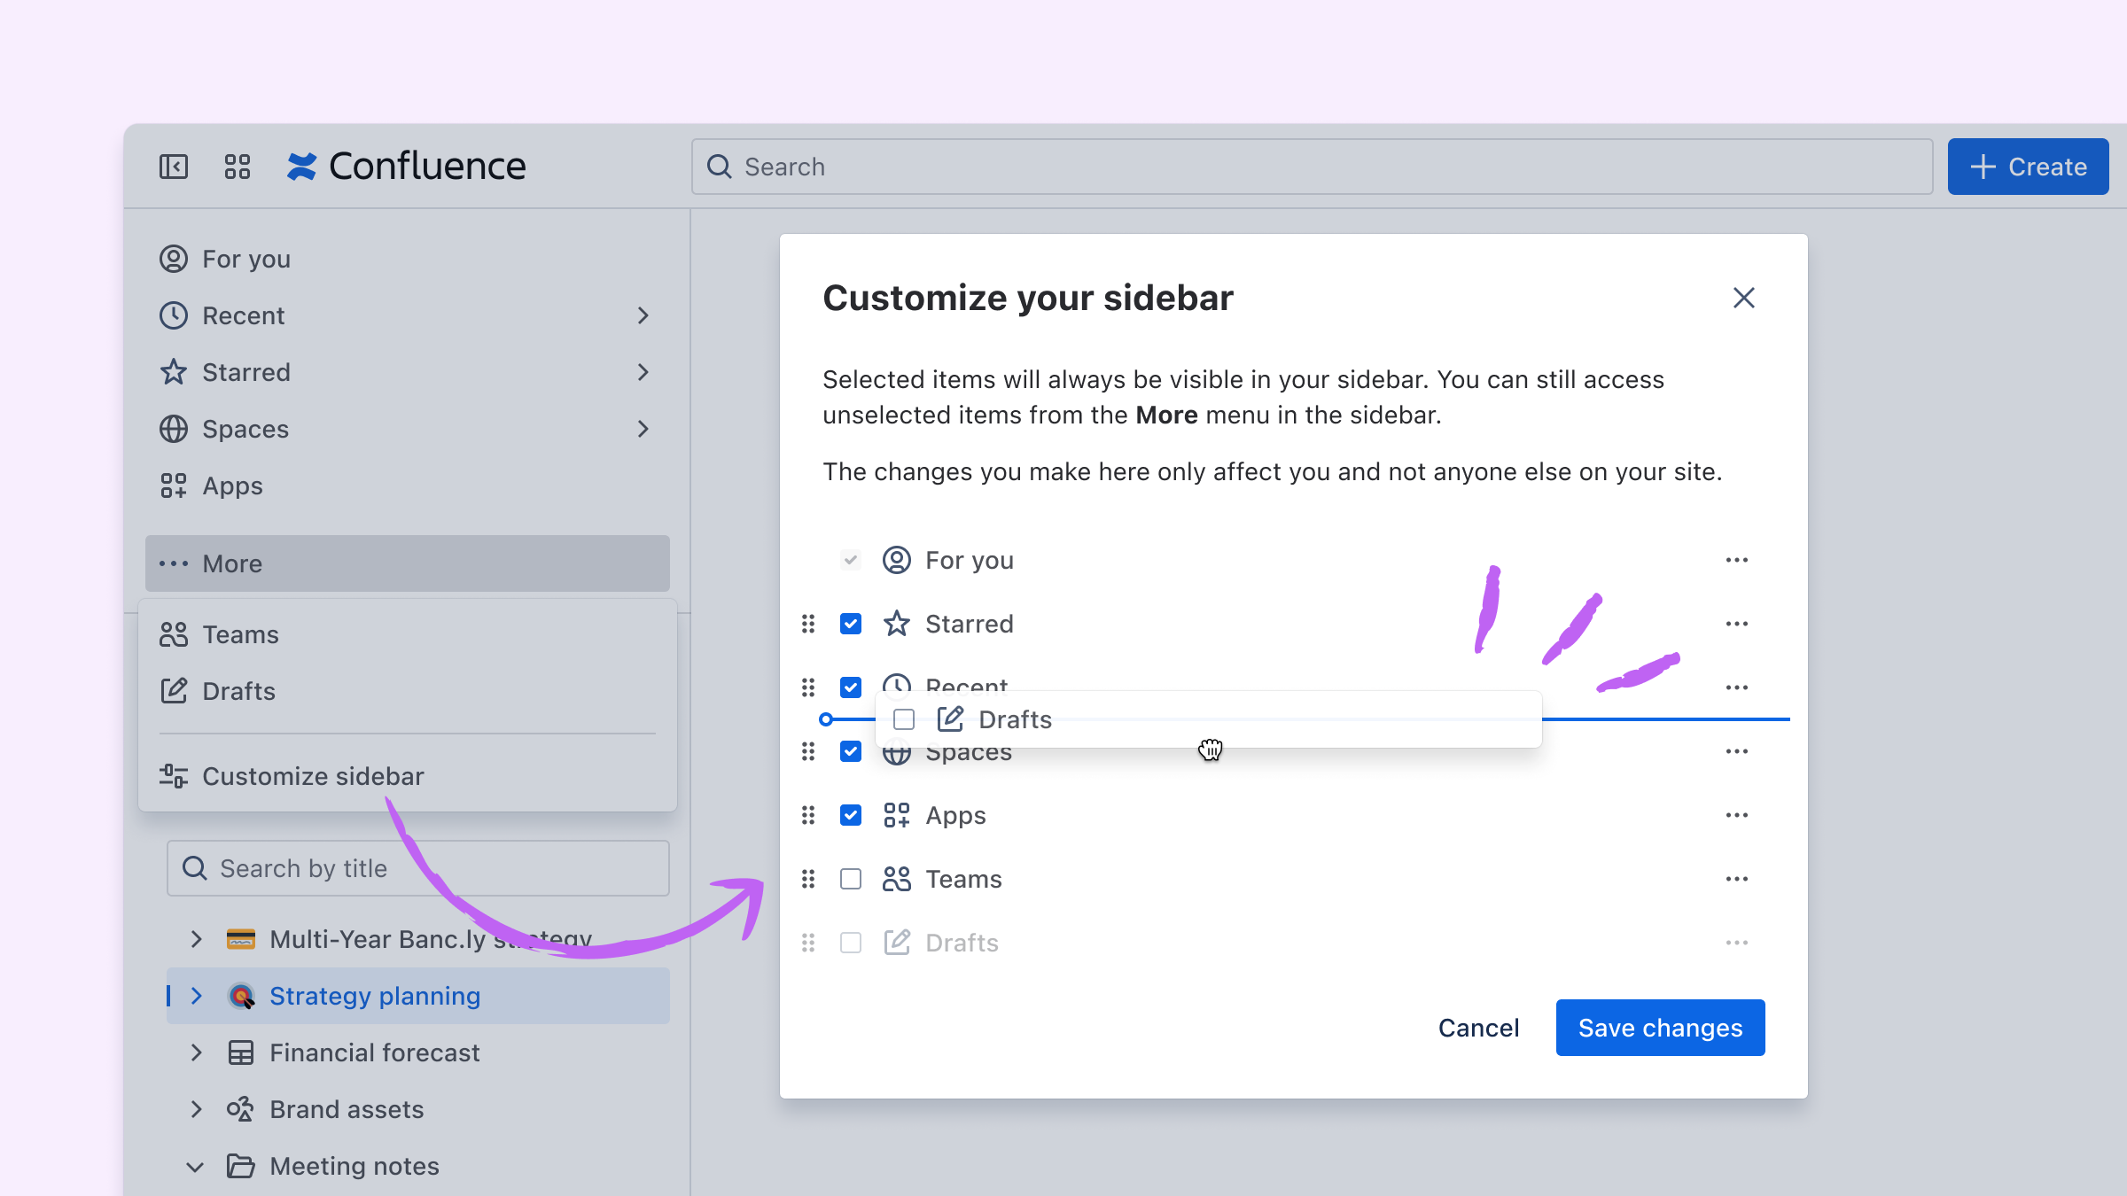Expand the Financial forecast tree item

(x=196, y=1052)
